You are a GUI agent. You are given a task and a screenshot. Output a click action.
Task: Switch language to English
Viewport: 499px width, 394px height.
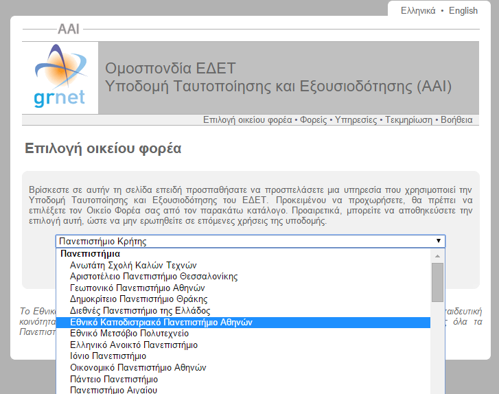click(x=463, y=11)
